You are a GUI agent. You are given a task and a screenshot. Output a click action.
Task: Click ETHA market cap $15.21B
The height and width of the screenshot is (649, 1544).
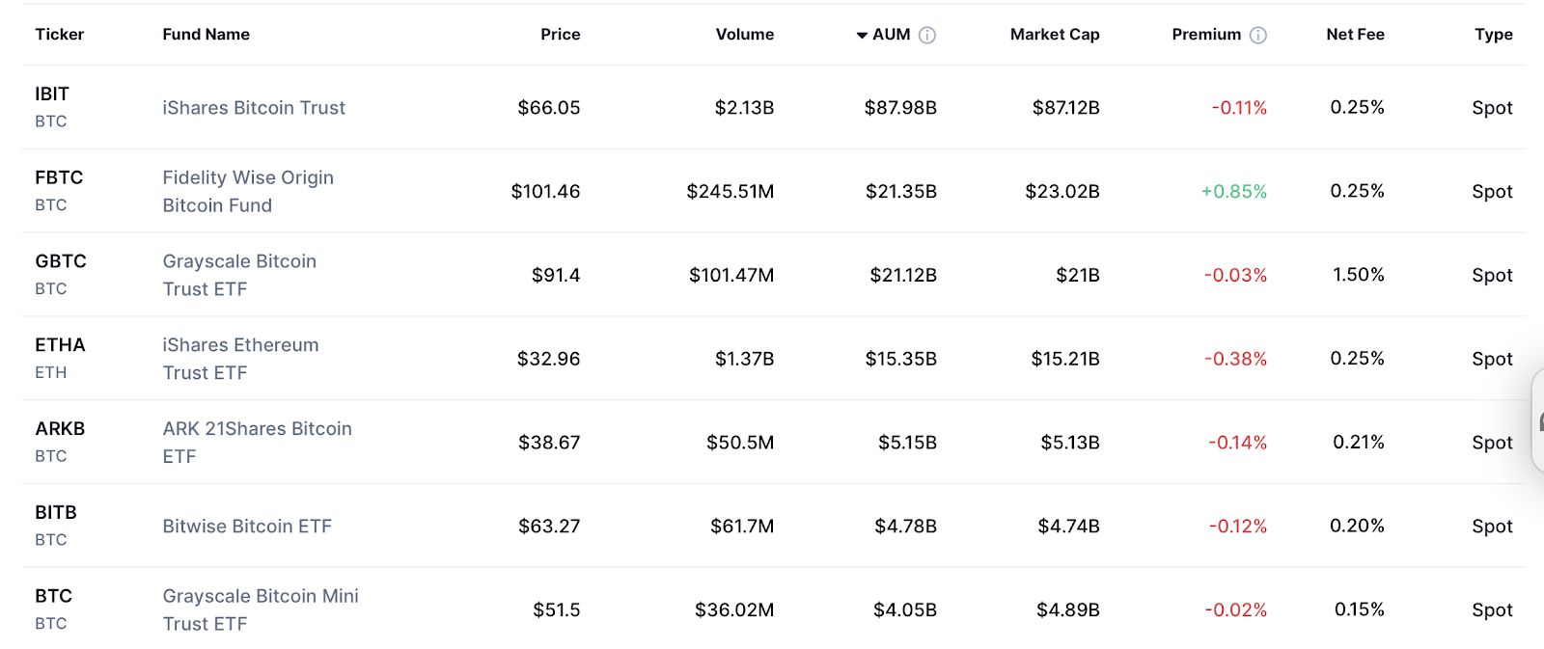(x=1065, y=359)
